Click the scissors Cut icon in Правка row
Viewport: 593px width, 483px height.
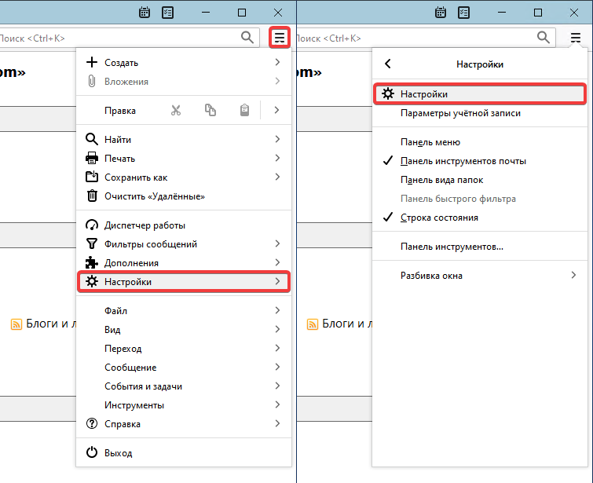pos(176,111)
